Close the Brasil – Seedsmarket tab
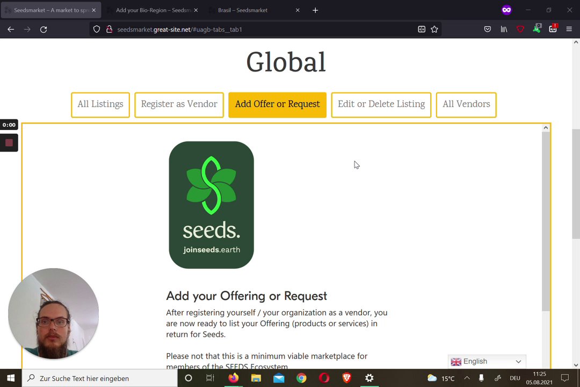Screen dimensions: 580x387 pyautogui.click(x=298, y=10)
